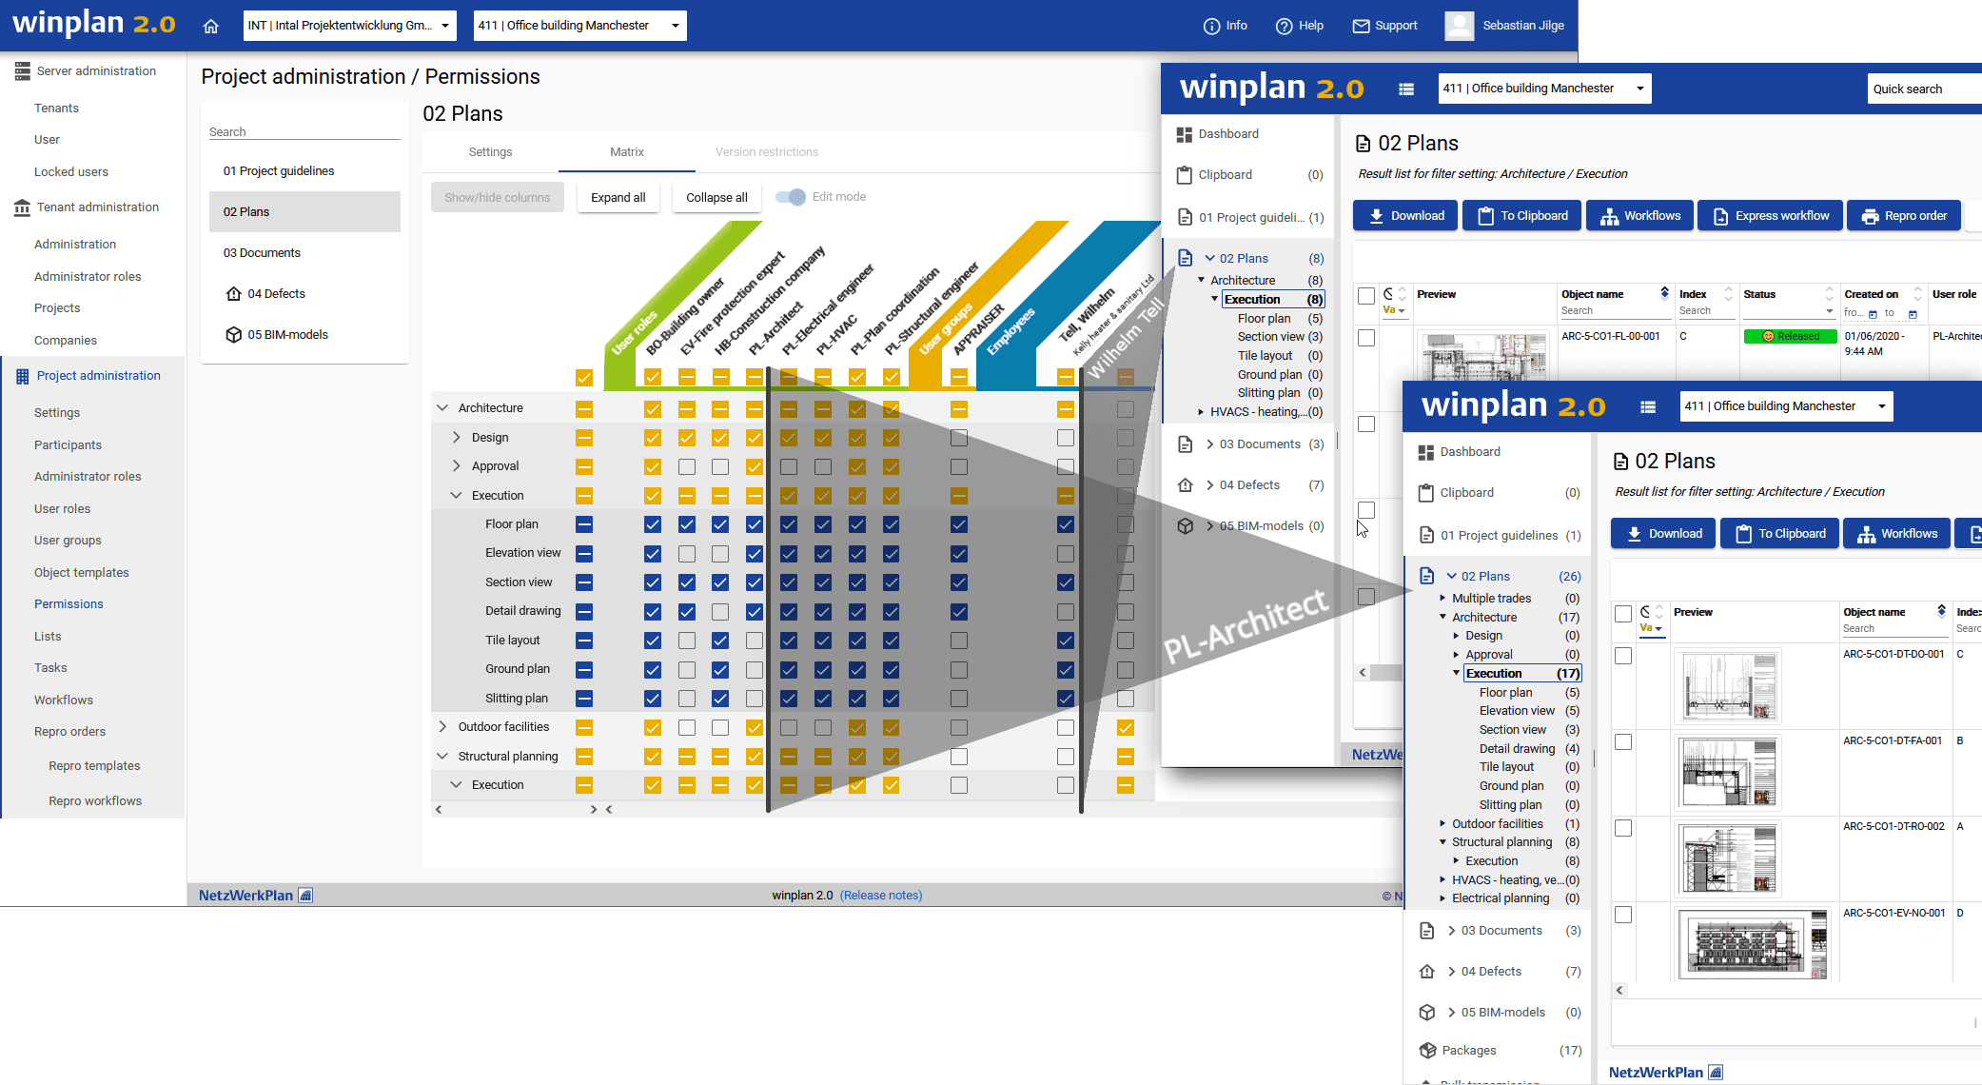This screenshot has width=1982, height=1085.
Task: Click the Sebastian Jilge user avatar
Action: pyautogui.click(x=1459, y=26)
